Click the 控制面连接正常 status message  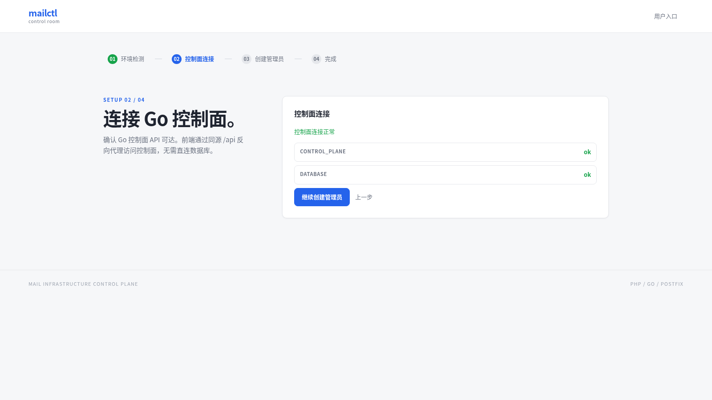click(315, 132)
